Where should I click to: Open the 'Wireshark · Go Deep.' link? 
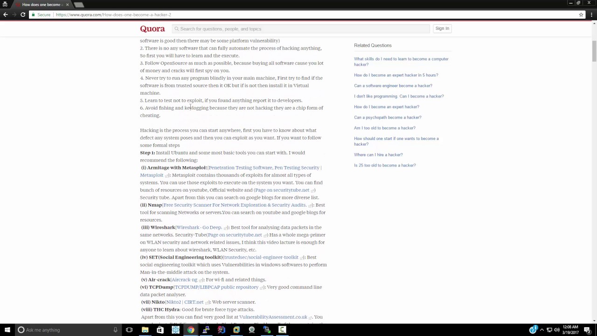(x=199, y=227)
